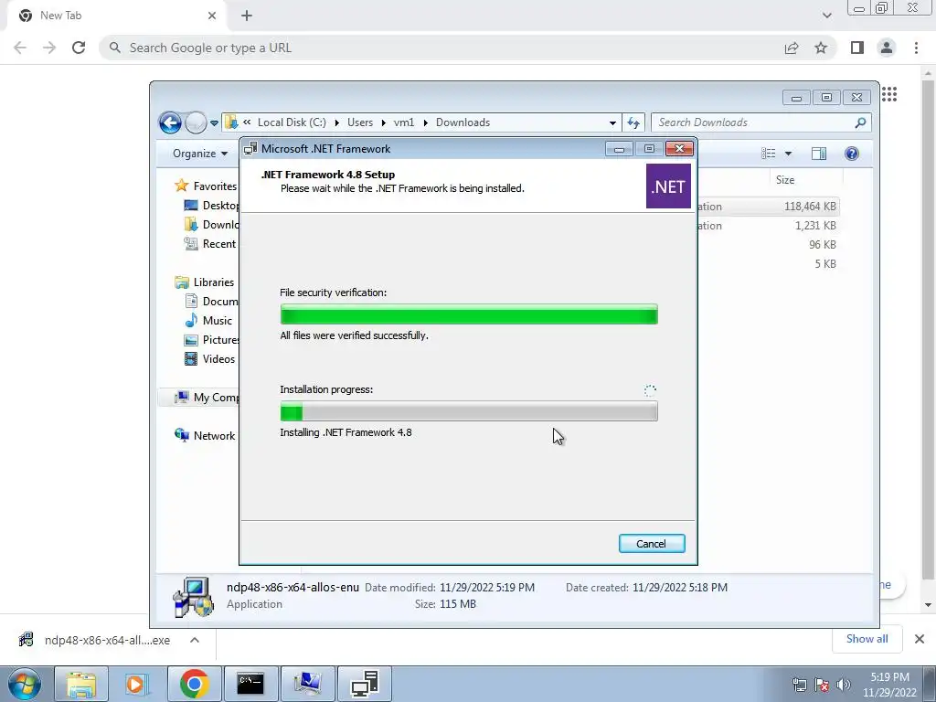
Task: Open a new Chrome tab with plus
Action: pos(247,16)
